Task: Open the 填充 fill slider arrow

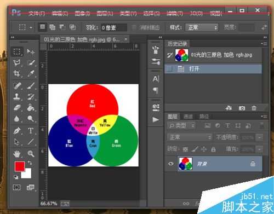Action: click(260, 149)
